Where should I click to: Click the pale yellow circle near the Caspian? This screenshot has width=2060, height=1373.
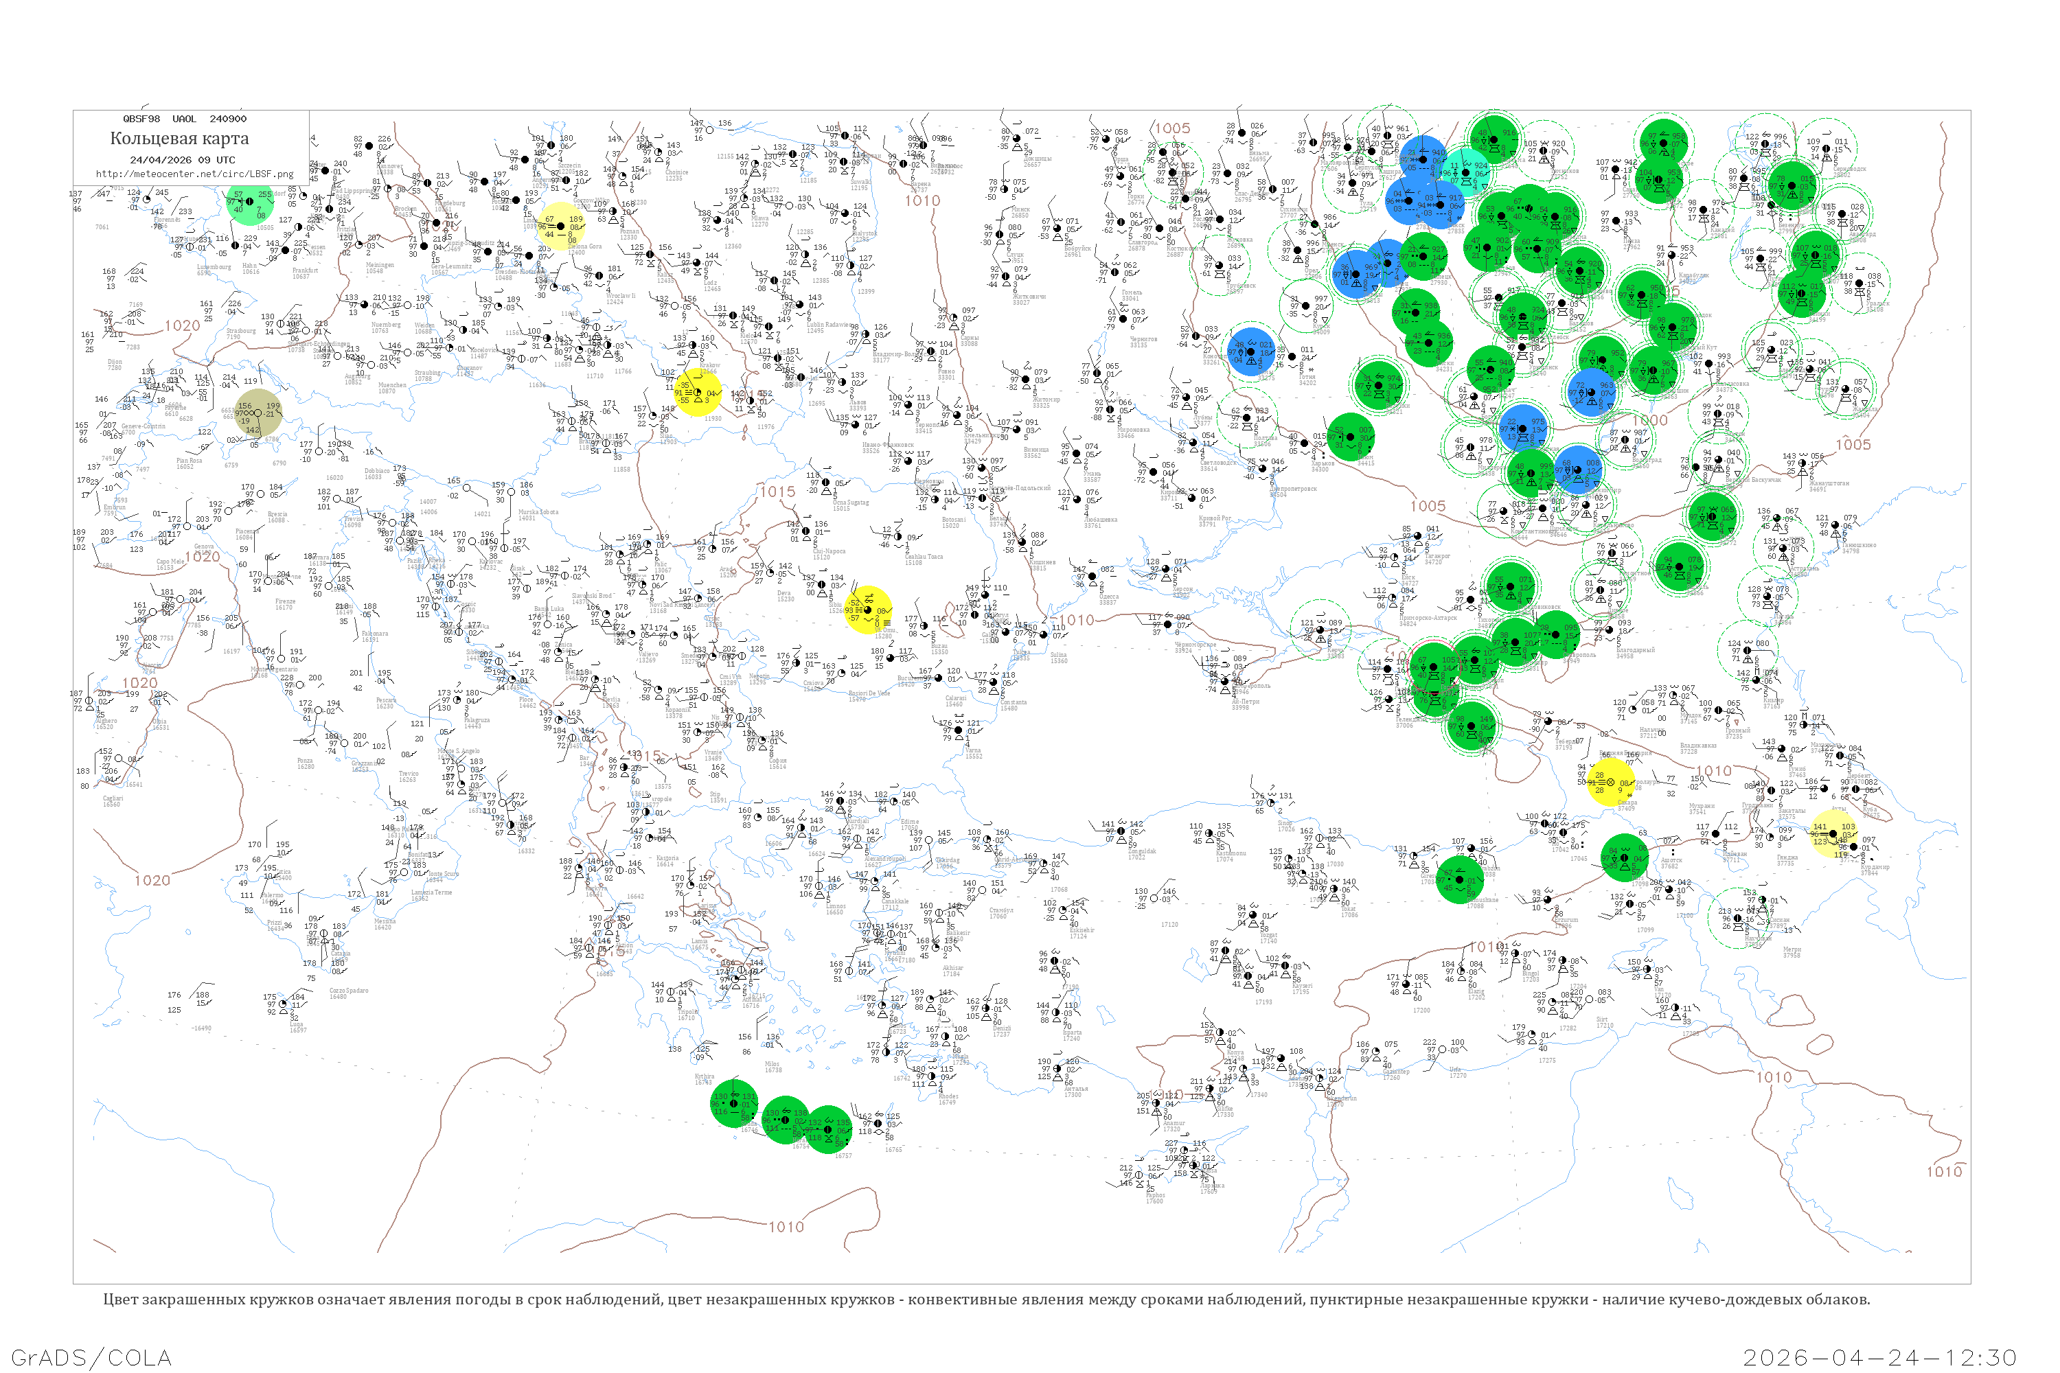(1833, 833)
